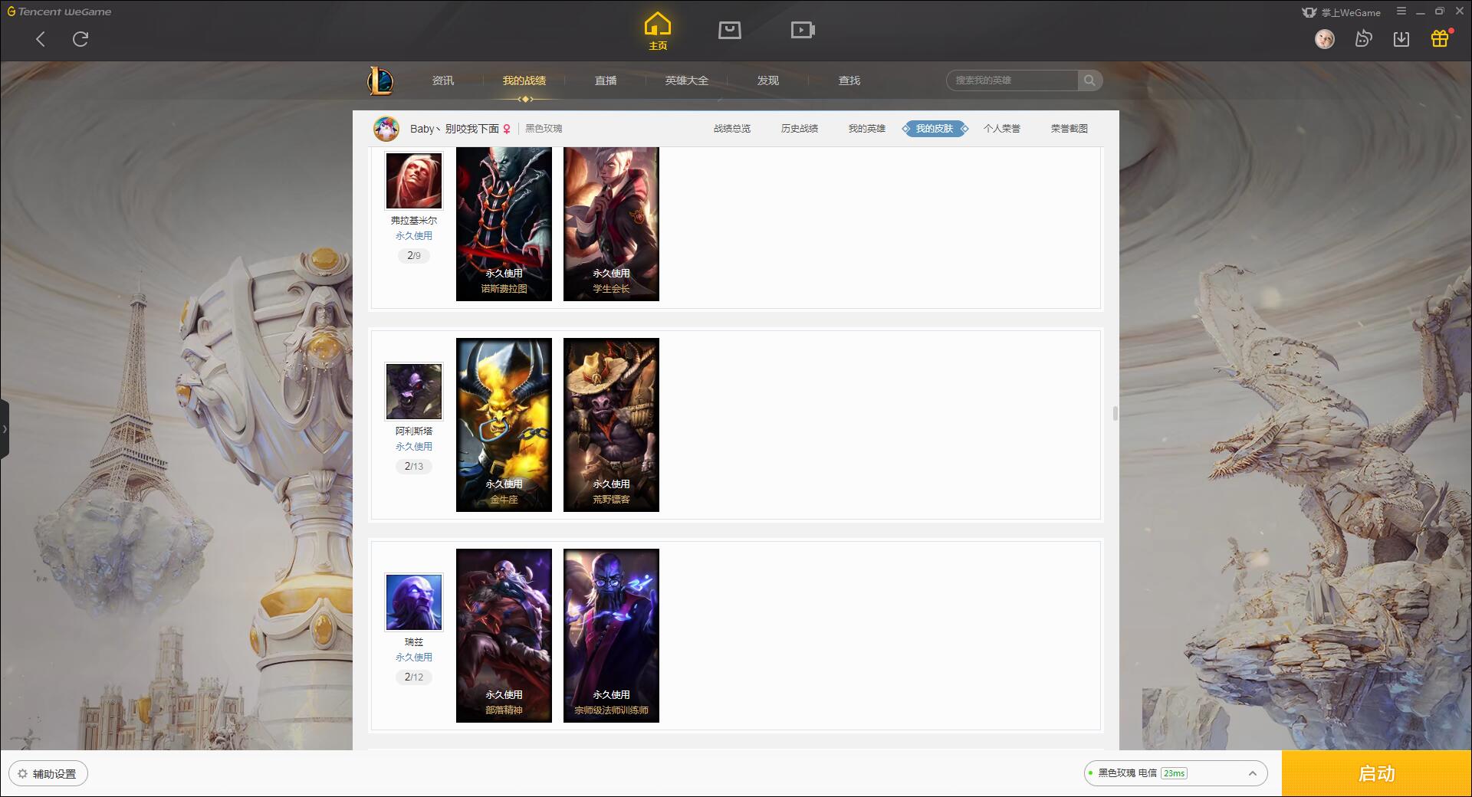Open the top-right hamburger menu
This screenshot has height=797, width=1472.
1401,11
